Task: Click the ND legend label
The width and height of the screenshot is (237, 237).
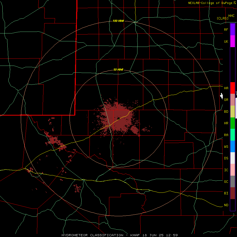Action: click(226, 205)
